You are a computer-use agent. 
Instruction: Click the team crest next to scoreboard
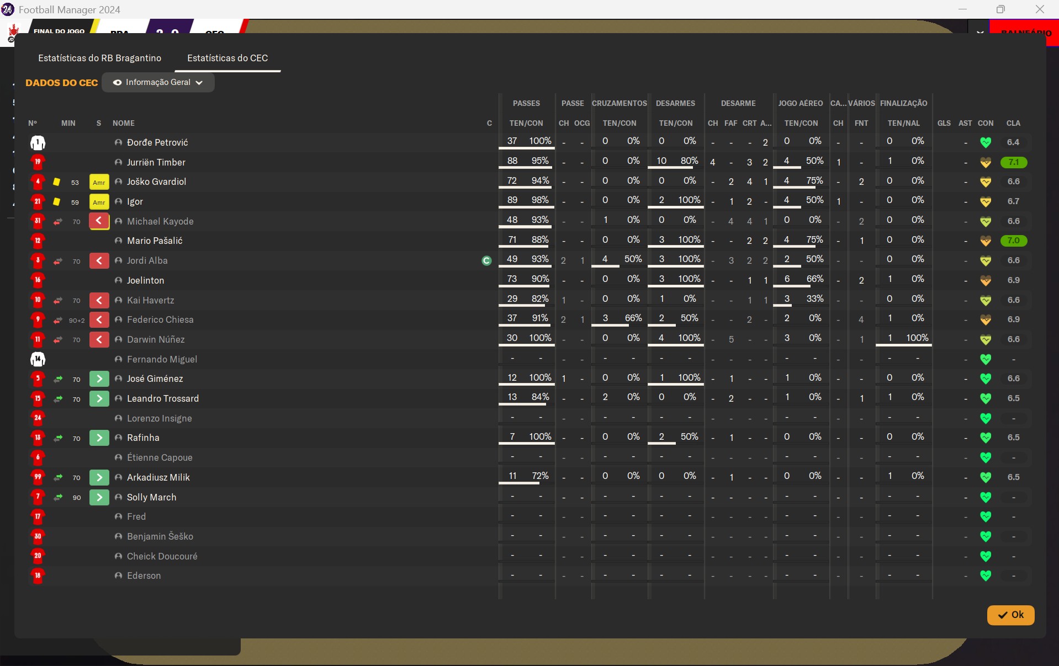point(13,32)
